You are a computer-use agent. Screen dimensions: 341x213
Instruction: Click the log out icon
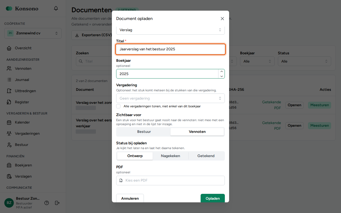tap(57, 203)
